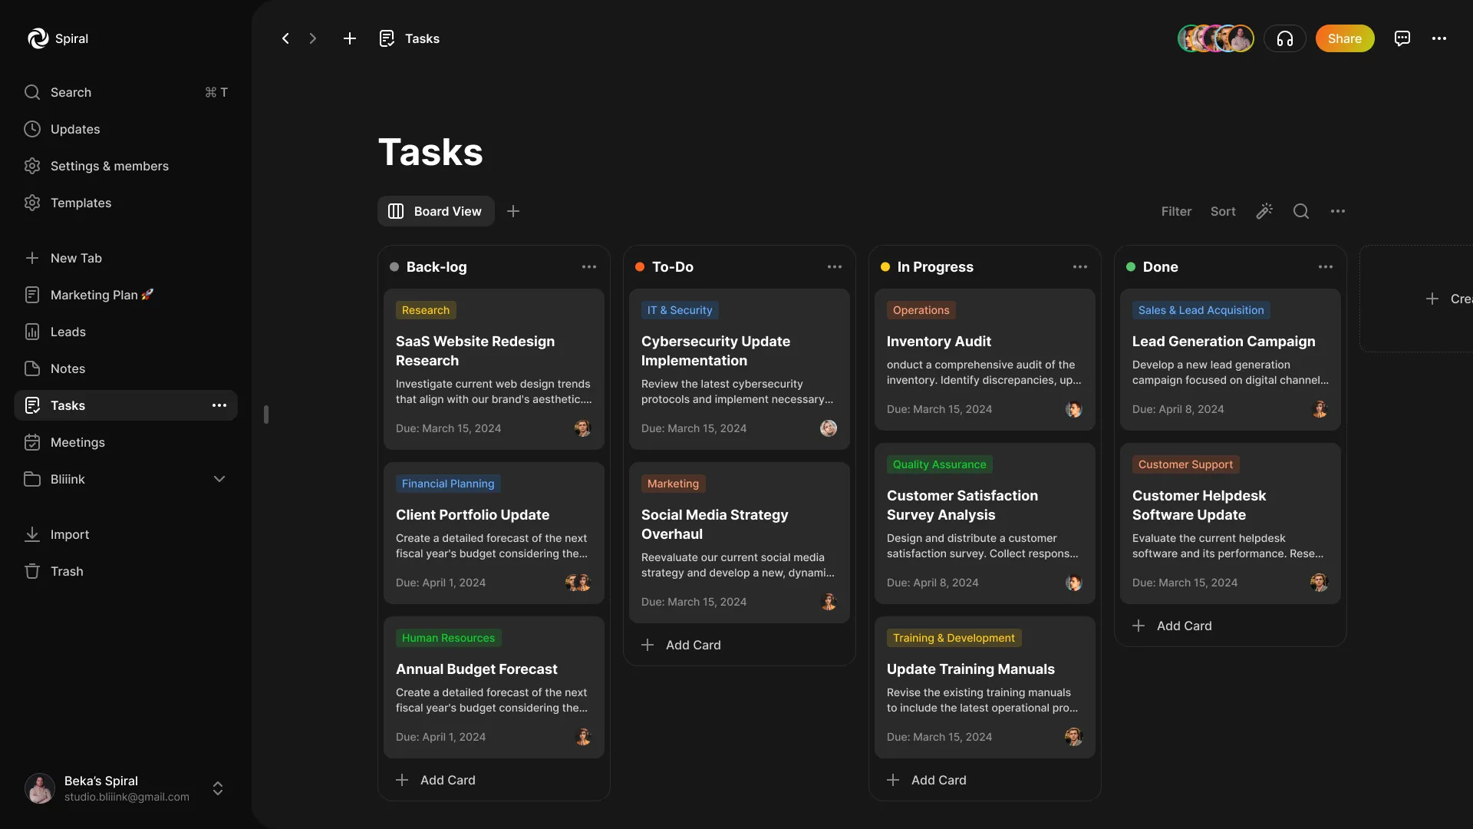
Task: Switch to Board View tab
Action: click(x=435, y=211)
